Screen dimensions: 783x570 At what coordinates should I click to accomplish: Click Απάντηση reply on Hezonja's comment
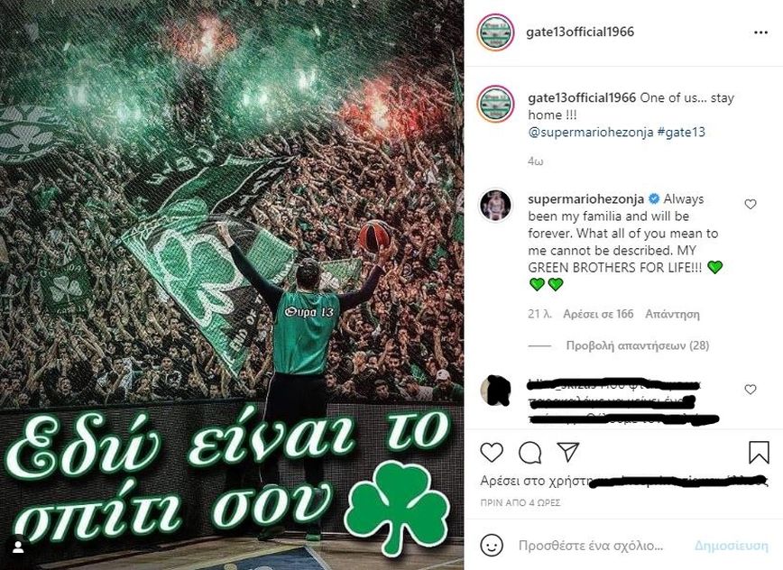pyautogui.click(x=672, y=314)
